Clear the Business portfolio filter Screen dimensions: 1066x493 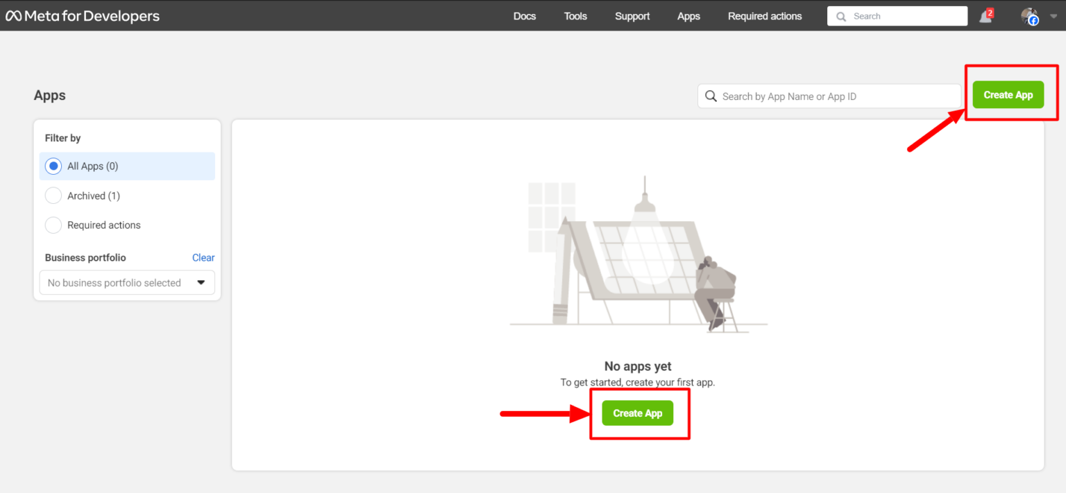point(203,257)
